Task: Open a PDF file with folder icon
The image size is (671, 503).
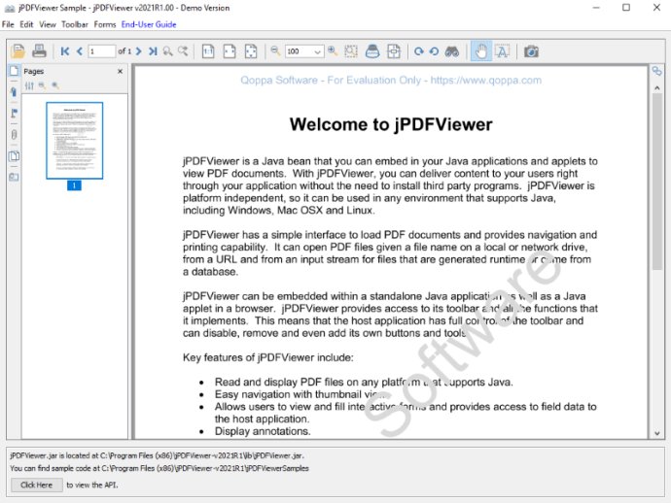Action: click(18, 51)
